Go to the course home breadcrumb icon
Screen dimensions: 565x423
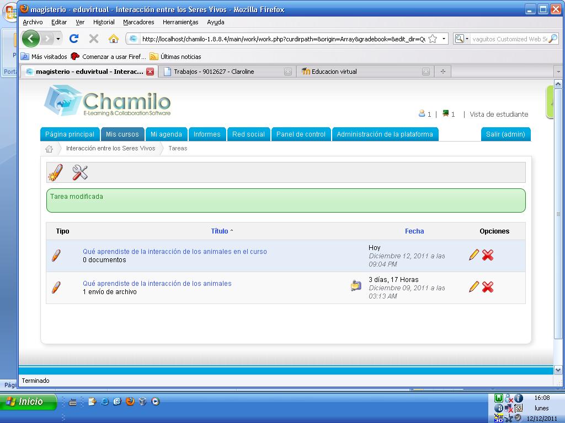pos(49,149)
